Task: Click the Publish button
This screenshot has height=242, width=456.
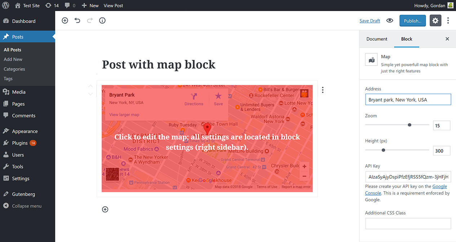Action: [x=413, y=21]
